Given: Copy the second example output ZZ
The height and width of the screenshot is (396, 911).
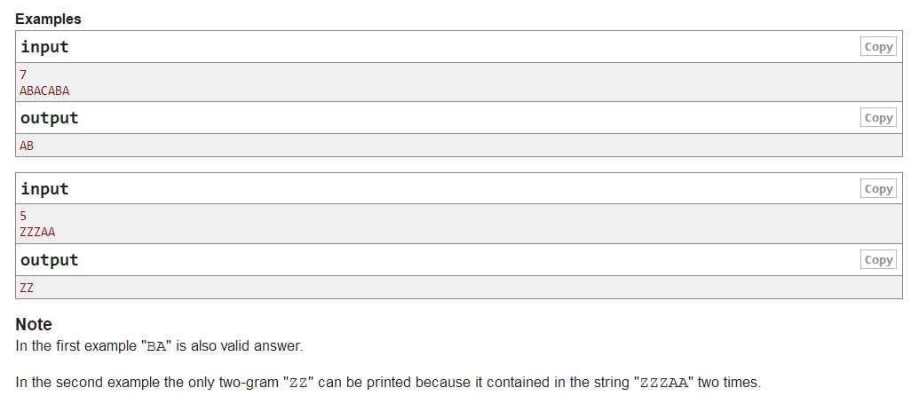Looking at the screenshot, I should 878,259.
